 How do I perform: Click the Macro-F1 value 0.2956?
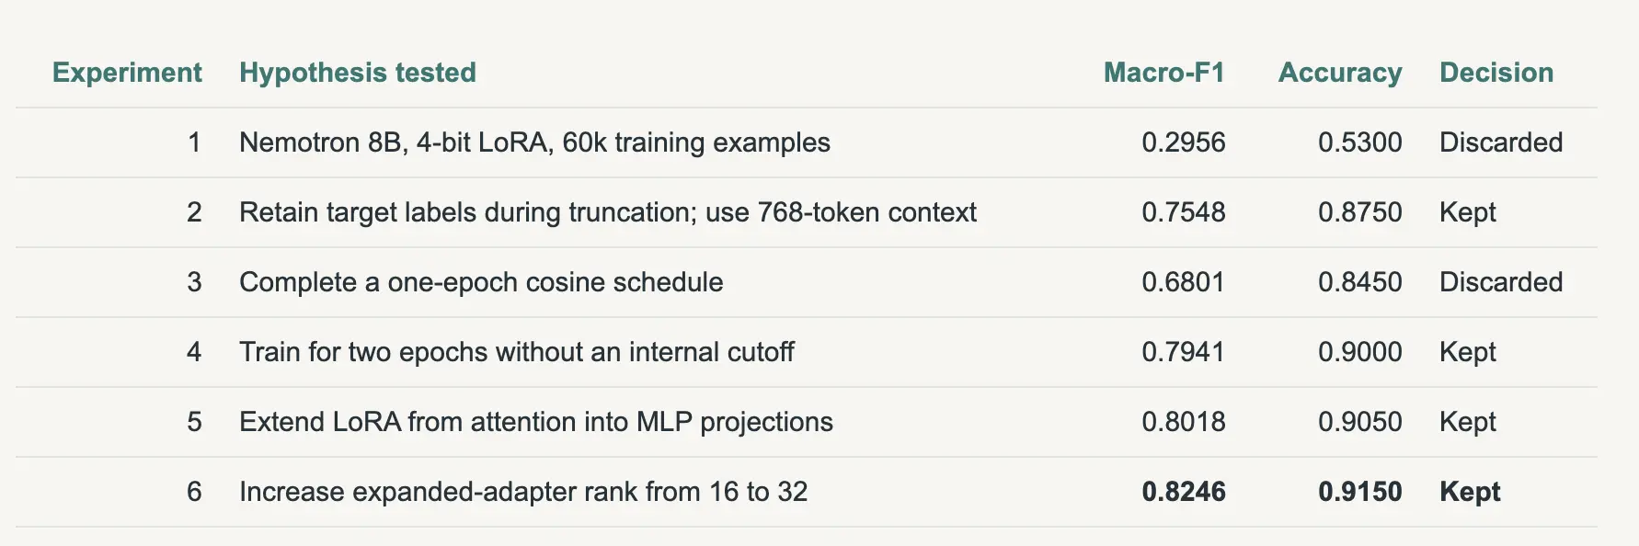[x=1184, y=142]
